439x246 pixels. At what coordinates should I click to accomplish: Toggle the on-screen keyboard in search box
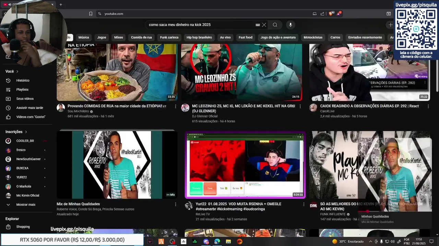(x=258, y=25)
